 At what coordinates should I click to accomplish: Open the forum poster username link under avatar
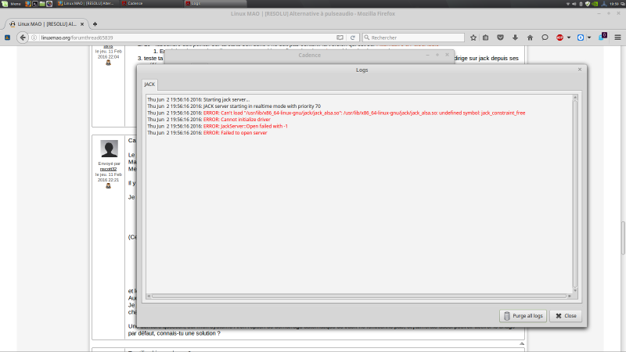point(108,169)
